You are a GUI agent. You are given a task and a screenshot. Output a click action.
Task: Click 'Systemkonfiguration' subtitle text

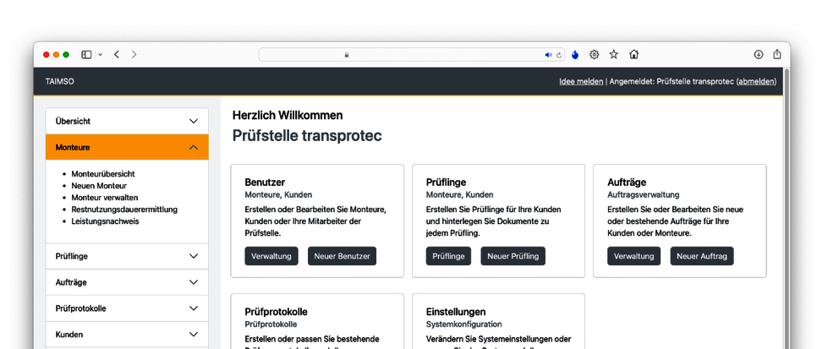463,324
